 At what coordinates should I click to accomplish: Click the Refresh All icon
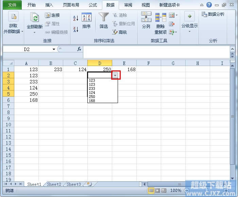pyautogui.click(x=35, y=17)
